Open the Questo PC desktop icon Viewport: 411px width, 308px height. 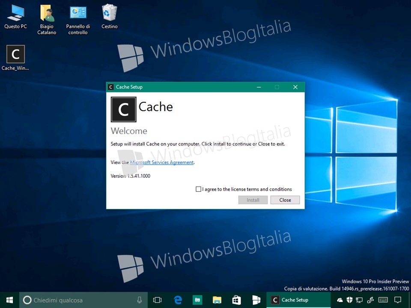(15, 17)
